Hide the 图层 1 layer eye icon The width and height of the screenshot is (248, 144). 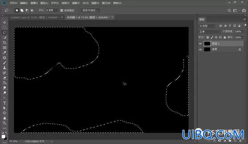[200, 44]
